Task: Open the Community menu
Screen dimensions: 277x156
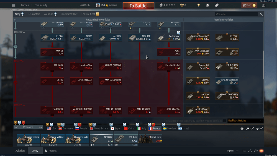Action: click(x=41, y=5)
